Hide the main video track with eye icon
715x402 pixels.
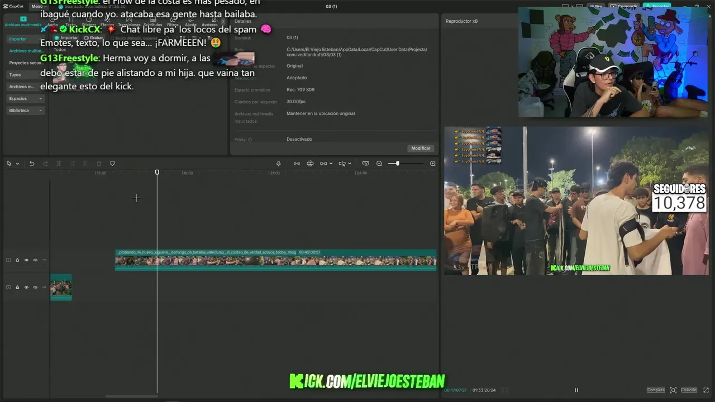coord(26,260)
